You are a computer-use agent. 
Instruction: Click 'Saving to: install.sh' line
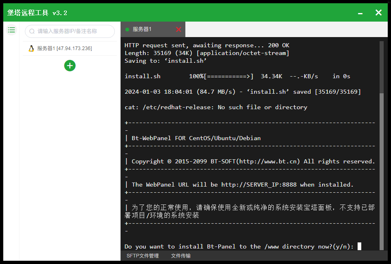pyautogui.click(x=166, y=61)
